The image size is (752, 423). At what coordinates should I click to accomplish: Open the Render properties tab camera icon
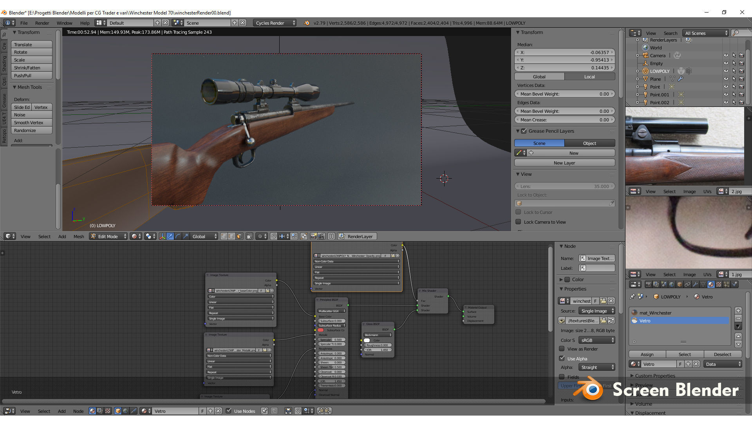click(648, 284)
